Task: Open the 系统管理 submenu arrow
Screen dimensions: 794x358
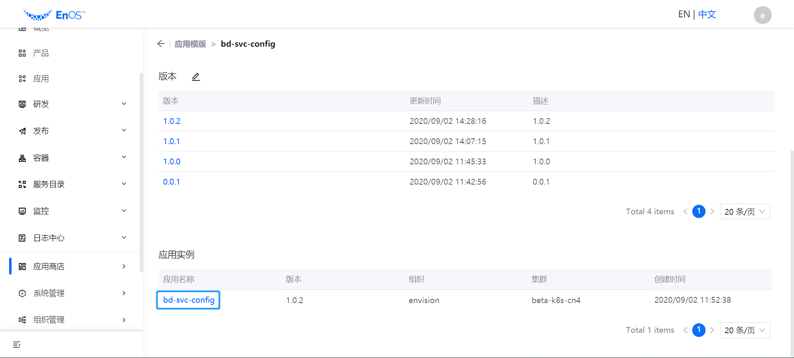Action: tap(124, 293)
